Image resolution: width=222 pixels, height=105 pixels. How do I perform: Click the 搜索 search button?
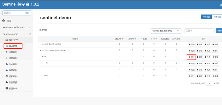click(27, 13)
